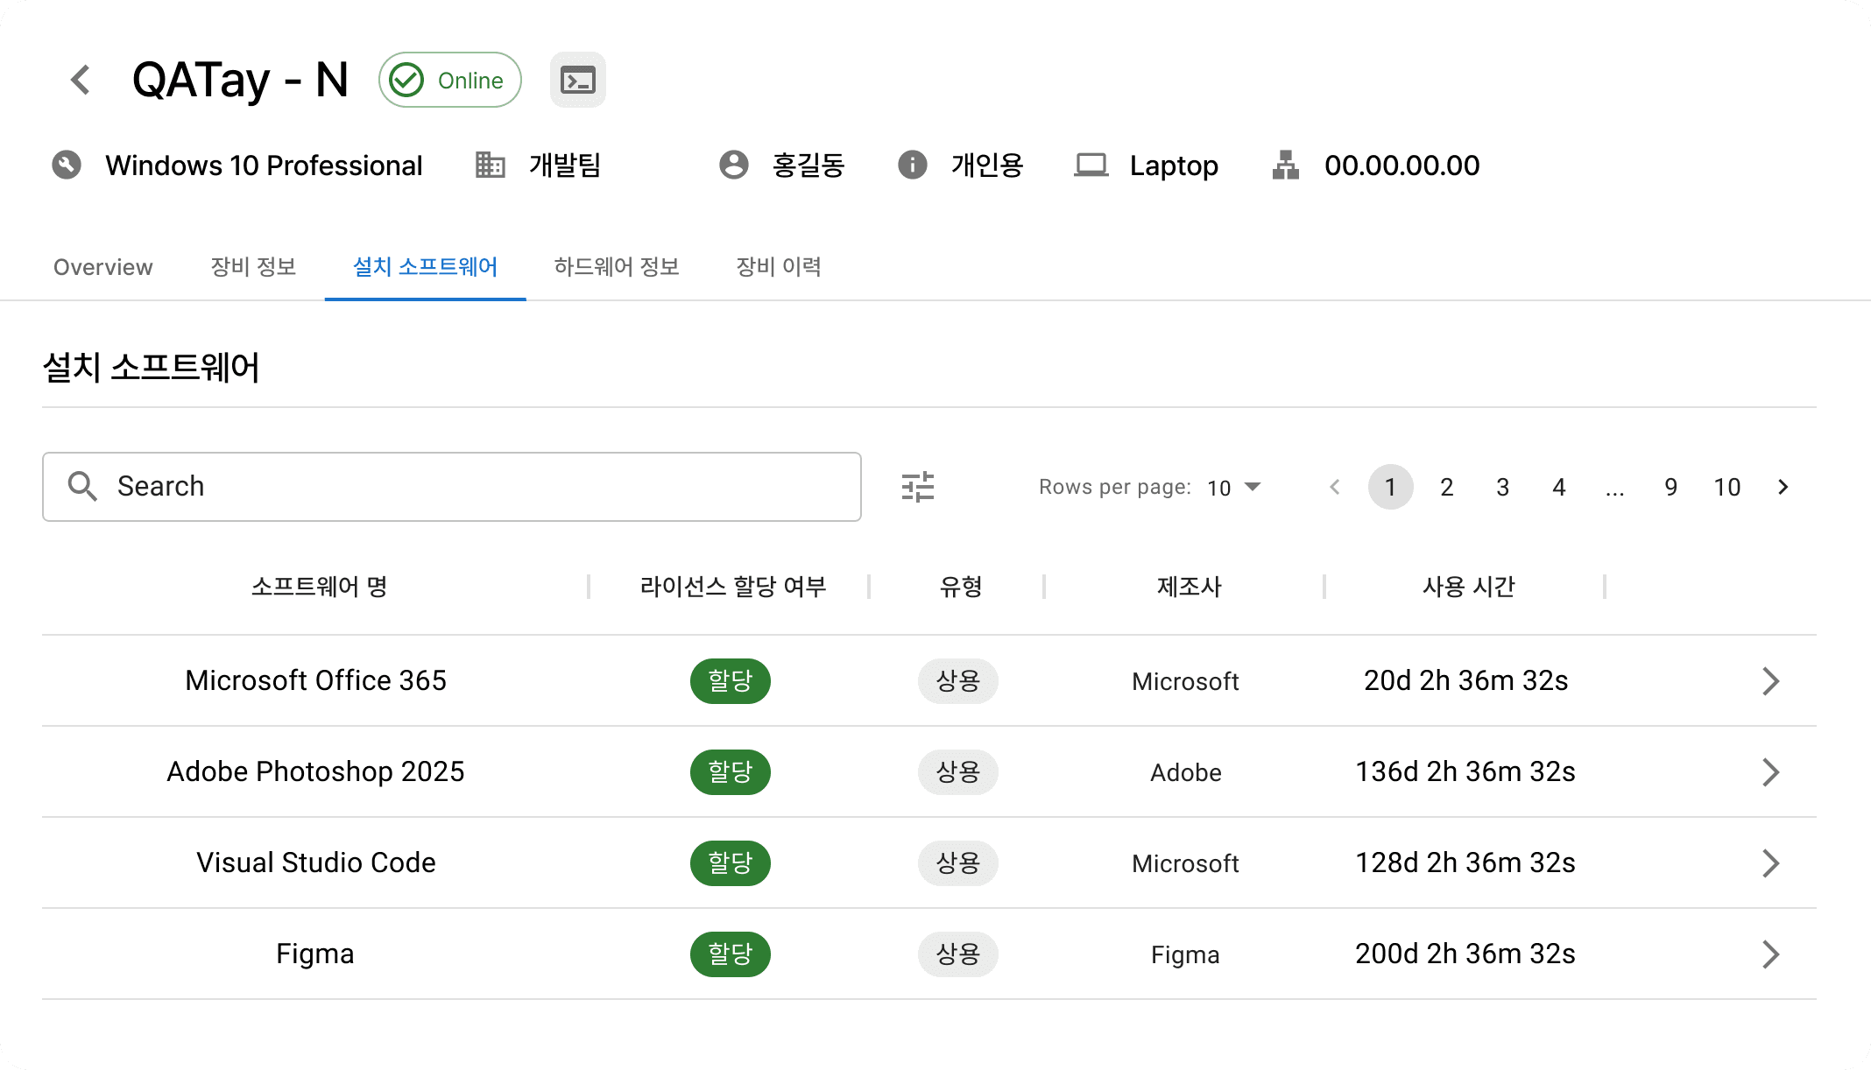Click the user profile icon beside 홍길동
1871x1070 pixels.
coord(733,165)
